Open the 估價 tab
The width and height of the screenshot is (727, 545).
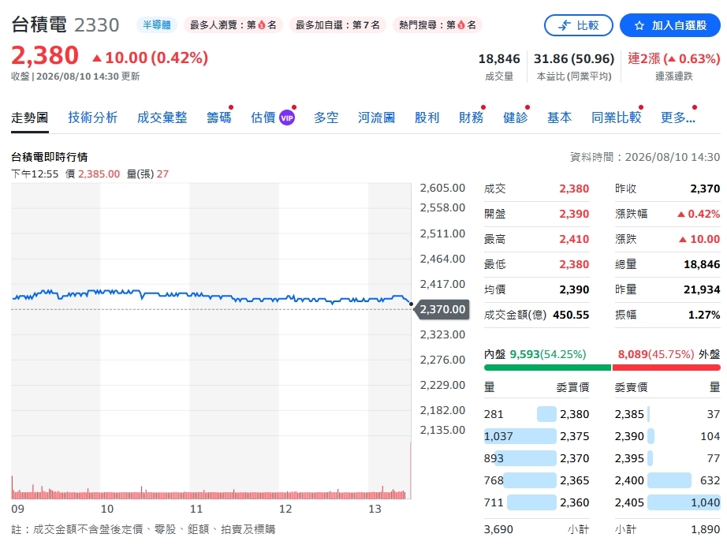click(x=263, y=118)
